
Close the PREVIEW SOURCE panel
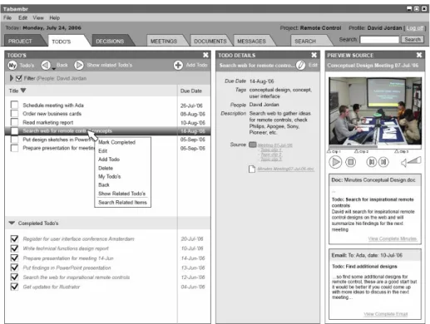(x=419, y=55)
